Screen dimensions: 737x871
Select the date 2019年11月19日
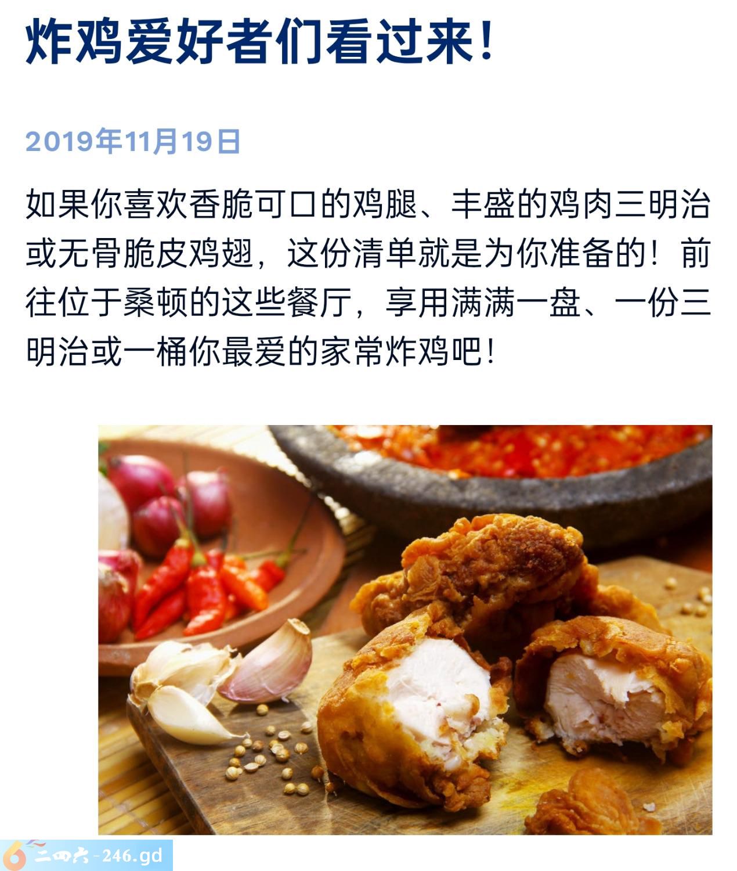133,142
